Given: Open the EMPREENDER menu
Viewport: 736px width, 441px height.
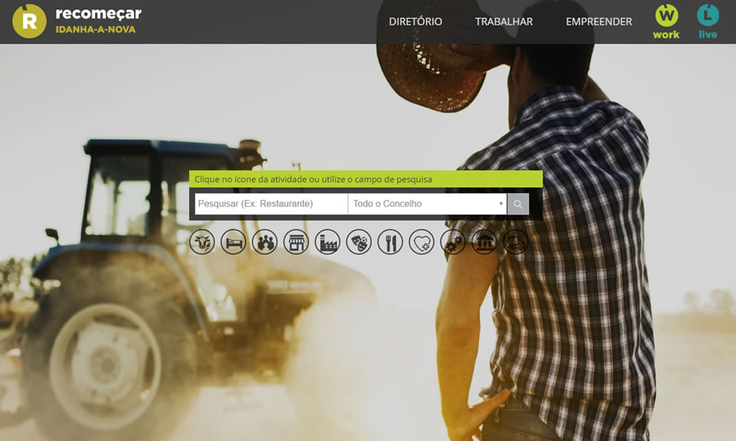Looking at the screenshot, I should point(599,21).
